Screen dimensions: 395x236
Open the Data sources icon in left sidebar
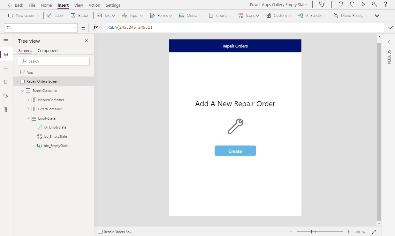pyautogui.click(x=6, y=82)
